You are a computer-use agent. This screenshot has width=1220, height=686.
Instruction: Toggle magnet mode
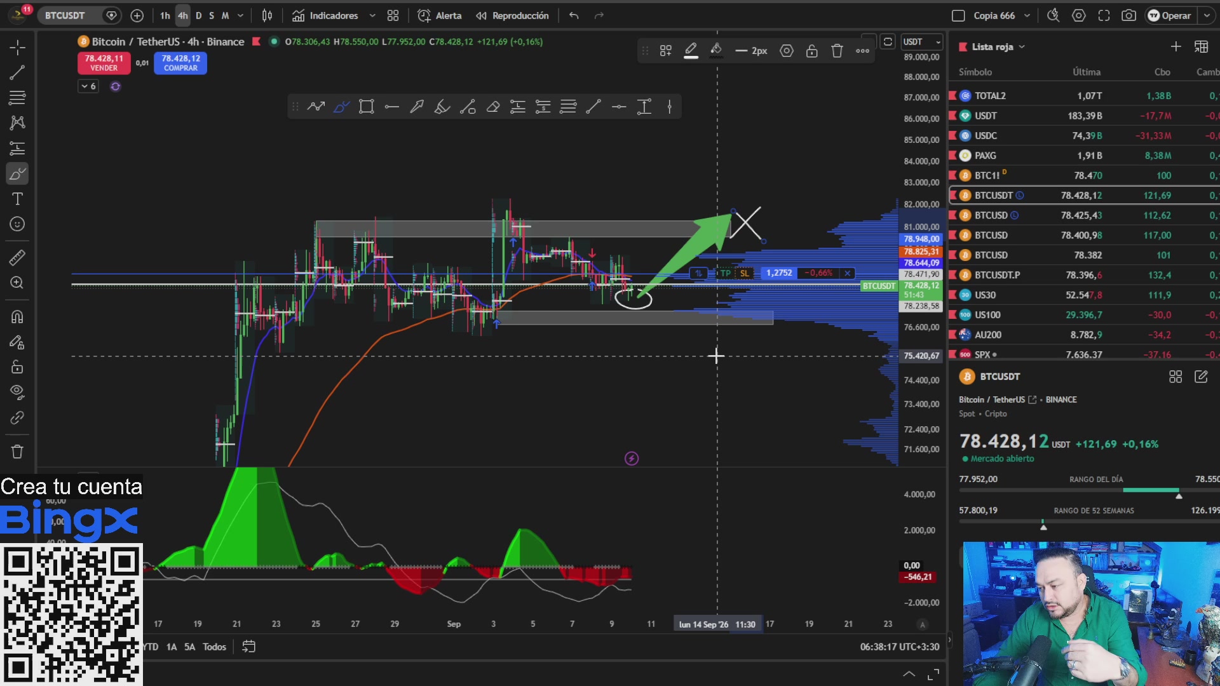(17, 316)
